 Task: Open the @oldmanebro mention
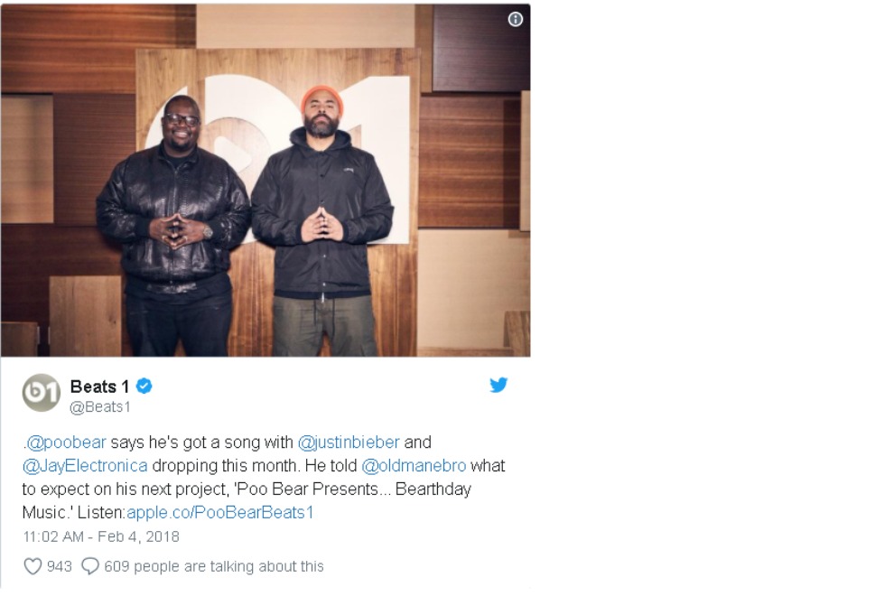414,465
